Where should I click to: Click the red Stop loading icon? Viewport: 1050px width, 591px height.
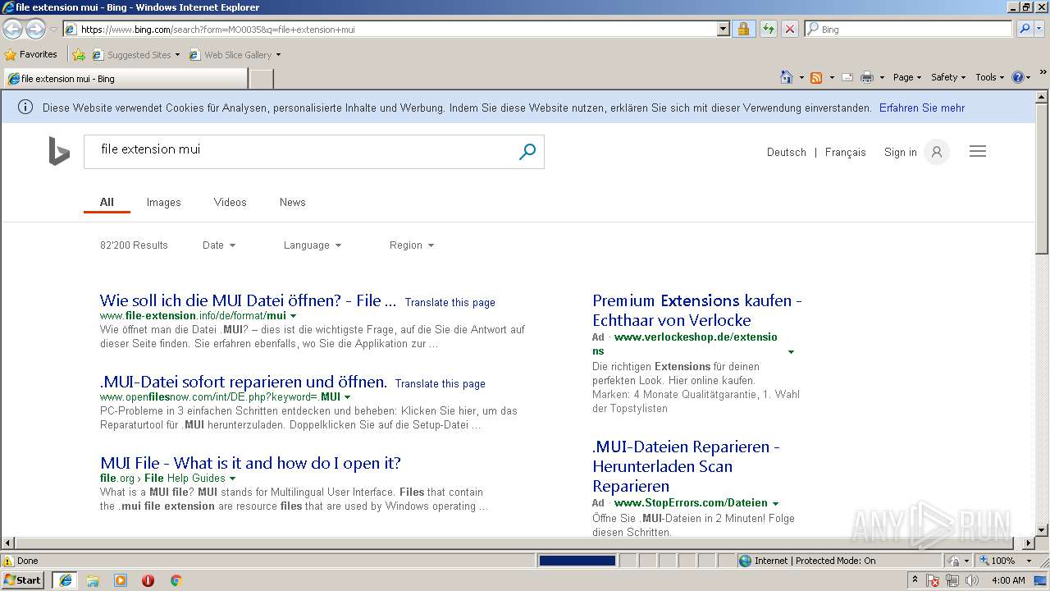tap(790, 29)
